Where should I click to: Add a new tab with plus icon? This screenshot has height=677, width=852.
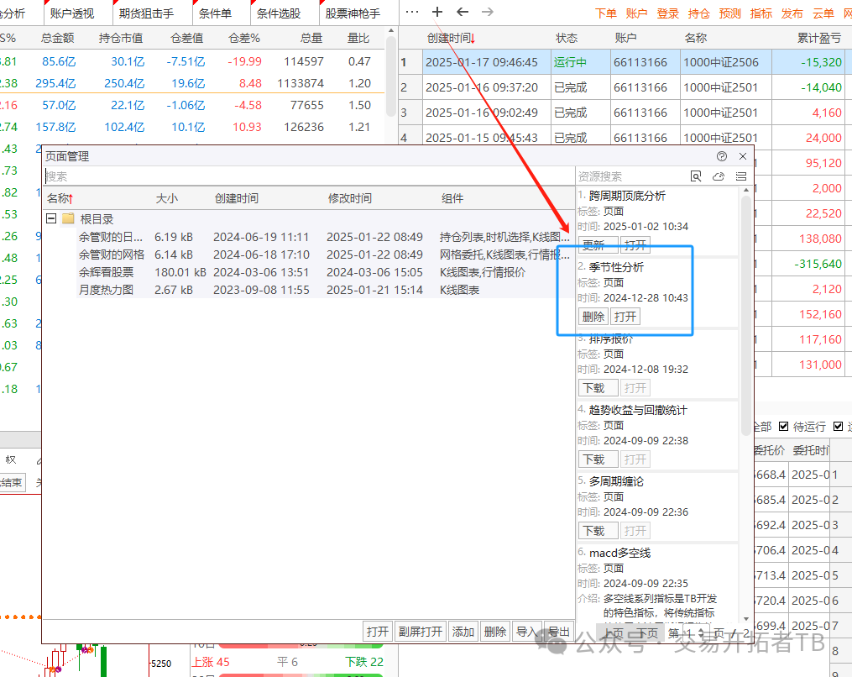[437, 12]
